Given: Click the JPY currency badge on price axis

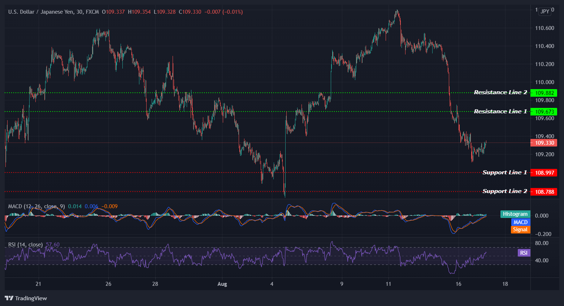Looking at the screenshot, I should click(x=545, y=11).
